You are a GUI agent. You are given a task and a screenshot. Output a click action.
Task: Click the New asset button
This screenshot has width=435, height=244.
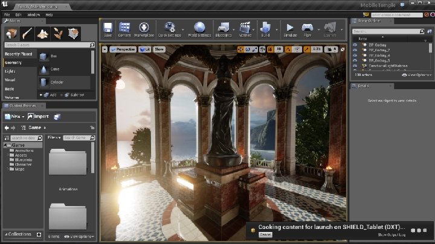(x=14, y=116)
